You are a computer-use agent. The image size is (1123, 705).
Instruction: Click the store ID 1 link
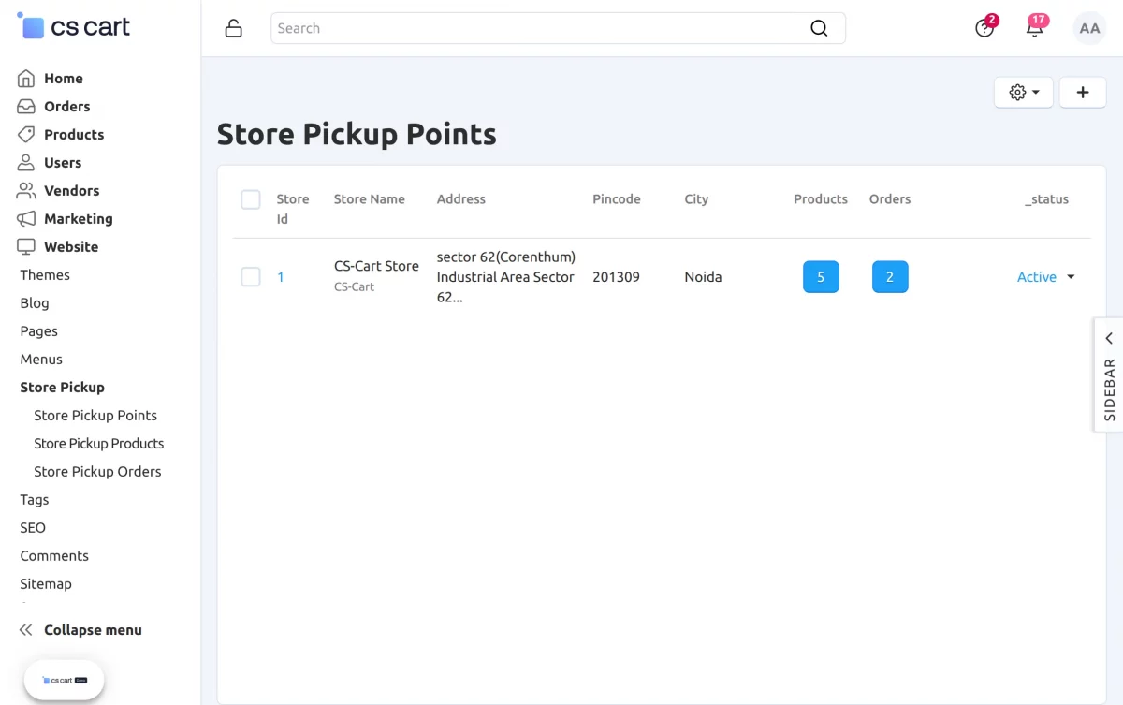tap(281, 277)
